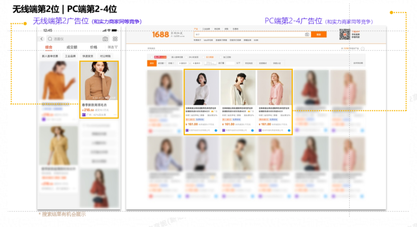Image resolution: width=417 pixels, height=227 pixels.
Task: Click the ¥161.00 price on white blouse card
Action: 191,124
